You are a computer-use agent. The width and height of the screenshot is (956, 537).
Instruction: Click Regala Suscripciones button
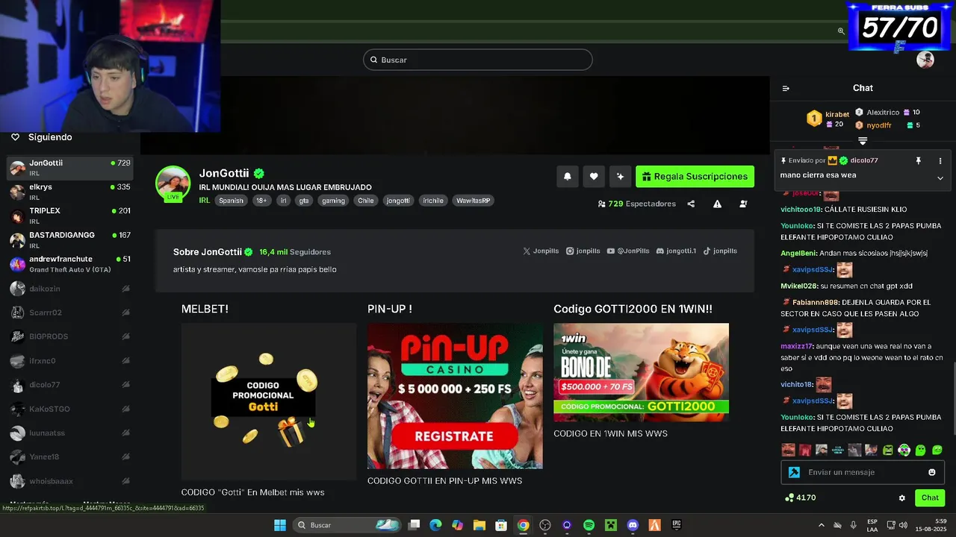695,177
